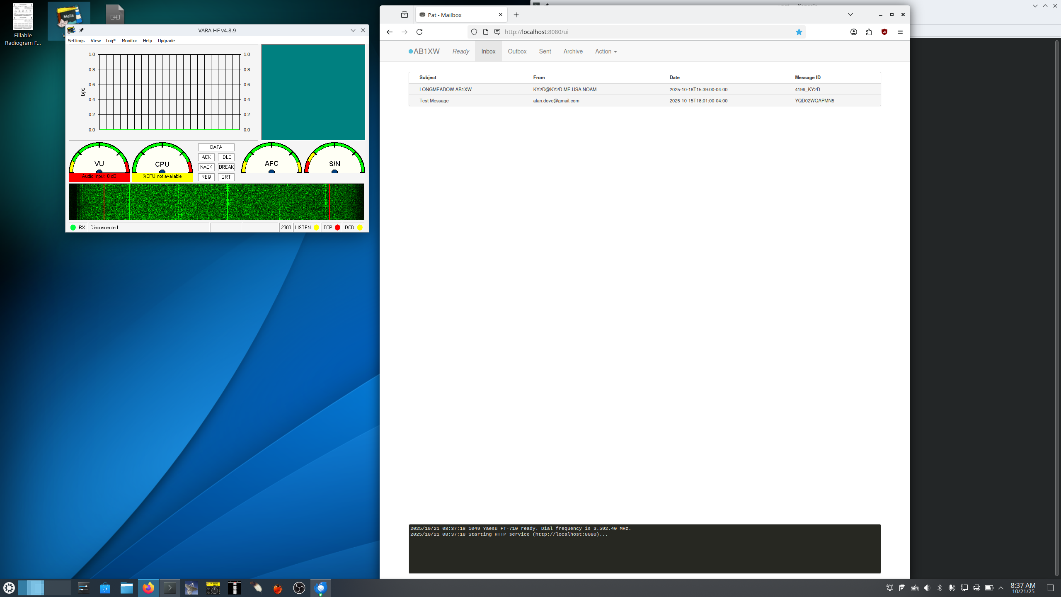Open the Firefox tab list chevron

coord(850,15)
